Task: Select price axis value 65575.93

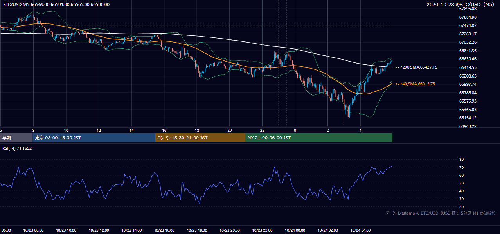Action: coord(468,101)
